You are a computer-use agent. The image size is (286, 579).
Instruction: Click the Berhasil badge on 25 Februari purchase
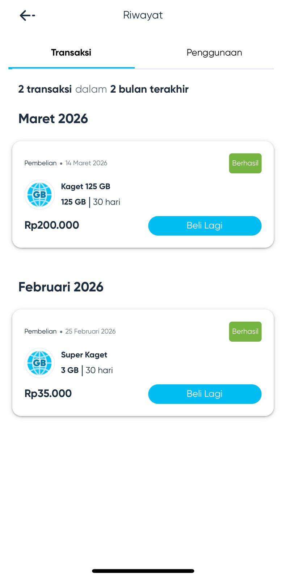pyautogui.click(x=245, y=331)
